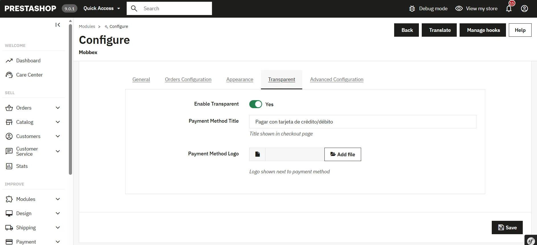537x245 pixels.
Task: Select the Transparent tab
Action: pyautogui.click(x=281, y=79)
